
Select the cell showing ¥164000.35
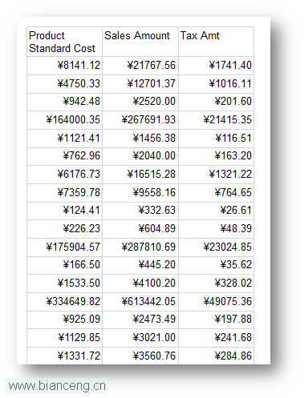pyautogui.click(x=64, y=120)
